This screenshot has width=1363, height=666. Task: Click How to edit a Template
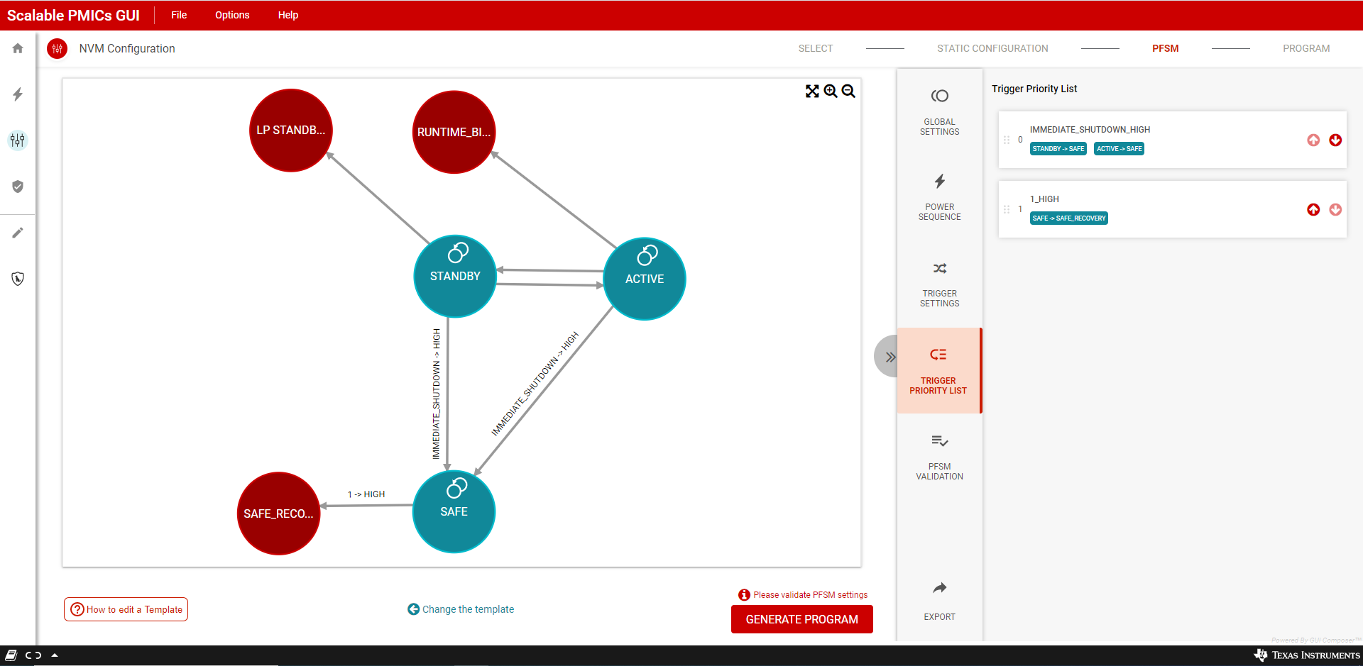point(126,609)
